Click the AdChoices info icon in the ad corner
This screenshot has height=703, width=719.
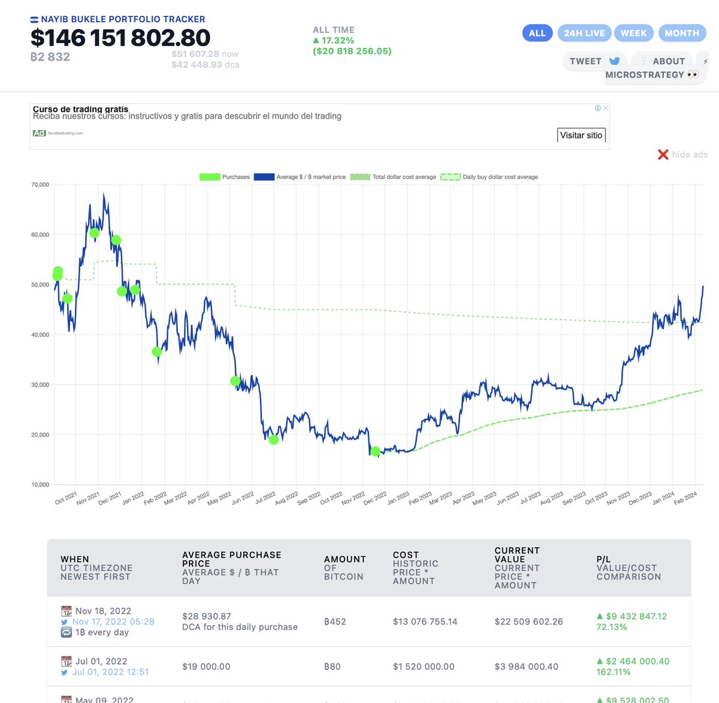(x=597, y=108)
